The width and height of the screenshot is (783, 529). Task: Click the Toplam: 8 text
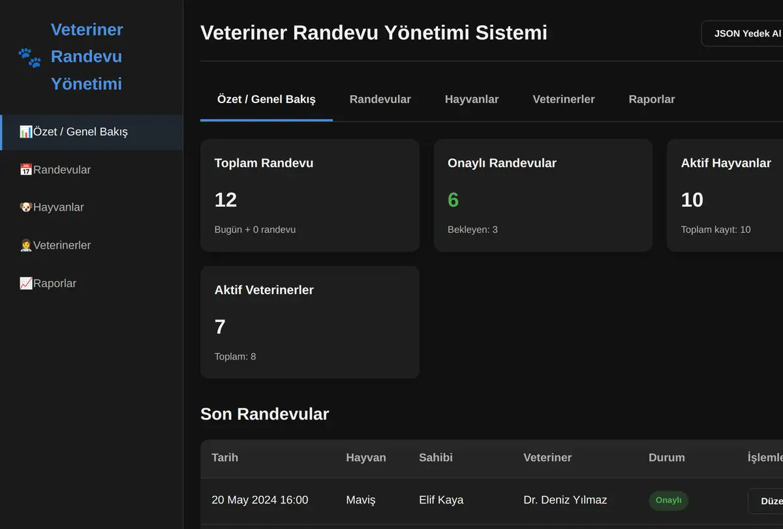tap(236, 357)
